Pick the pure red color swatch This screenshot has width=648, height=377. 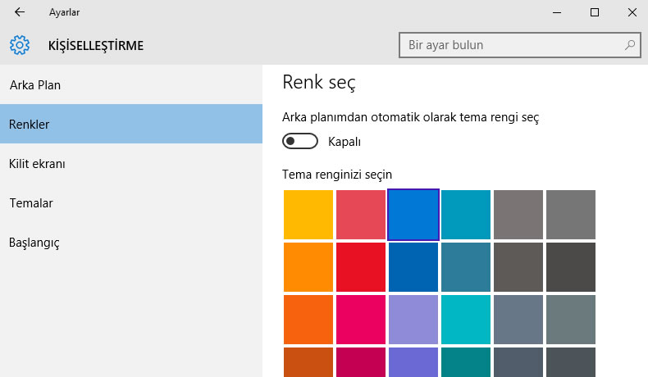pyautogui.click(x=361, y=267)
